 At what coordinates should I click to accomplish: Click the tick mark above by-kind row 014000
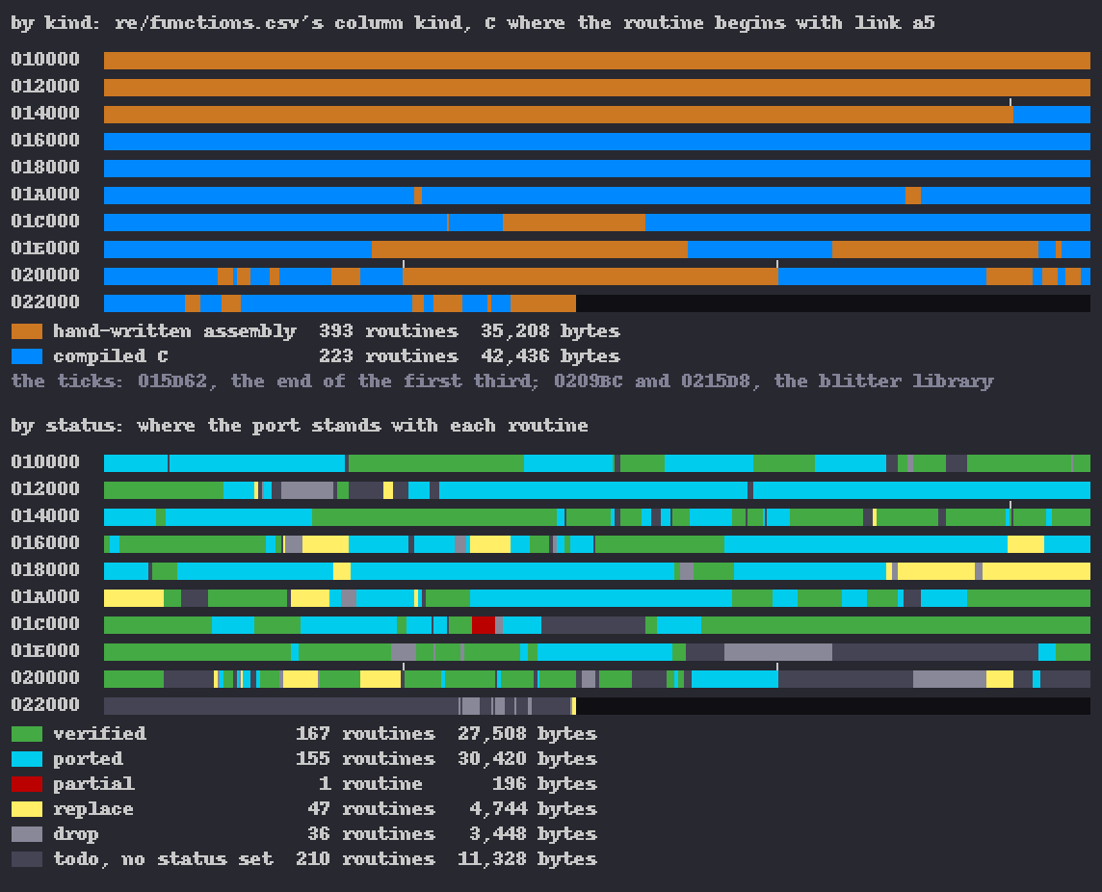(1010, 103)
